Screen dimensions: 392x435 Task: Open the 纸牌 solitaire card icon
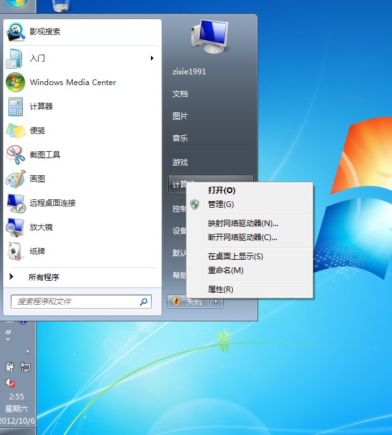coord(15,251)
